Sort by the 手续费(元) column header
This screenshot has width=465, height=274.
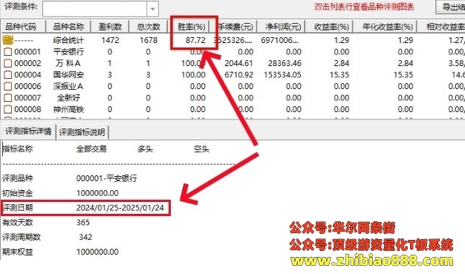[x=235, y=27]
